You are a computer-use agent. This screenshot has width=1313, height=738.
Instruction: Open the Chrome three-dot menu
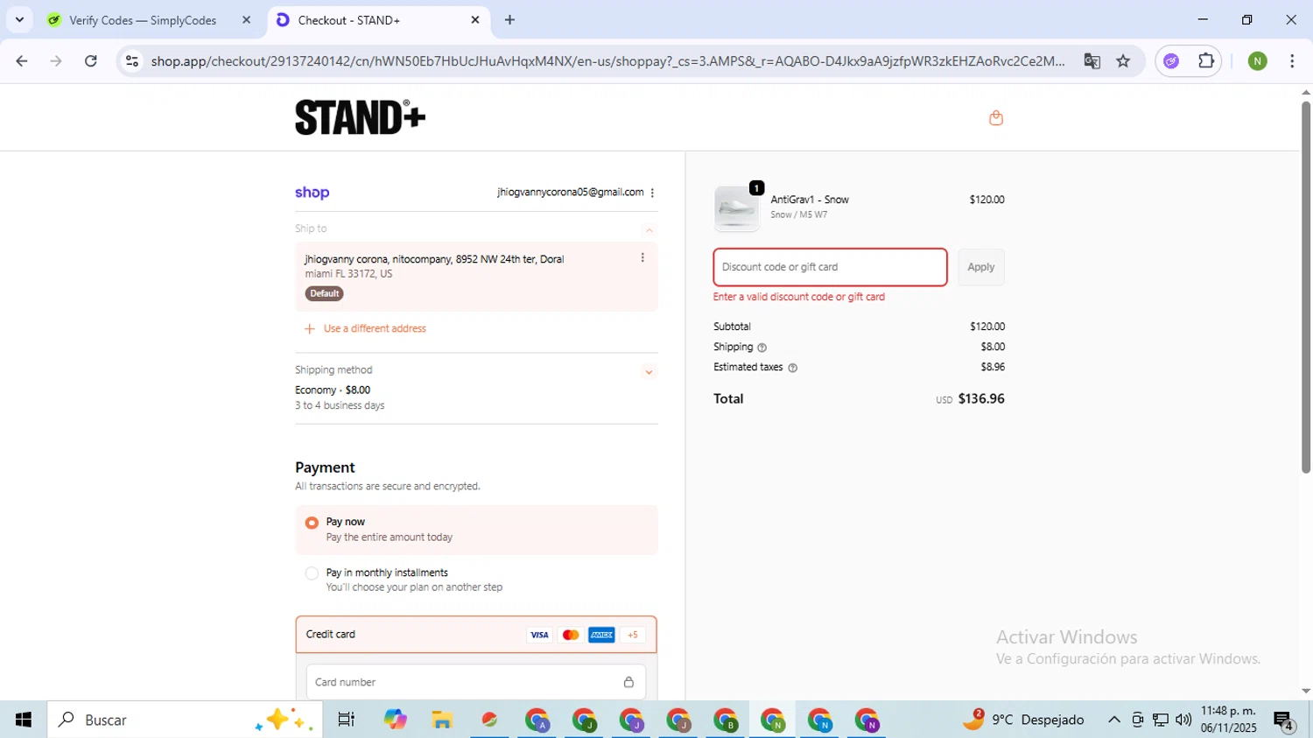coord(1292,61)
